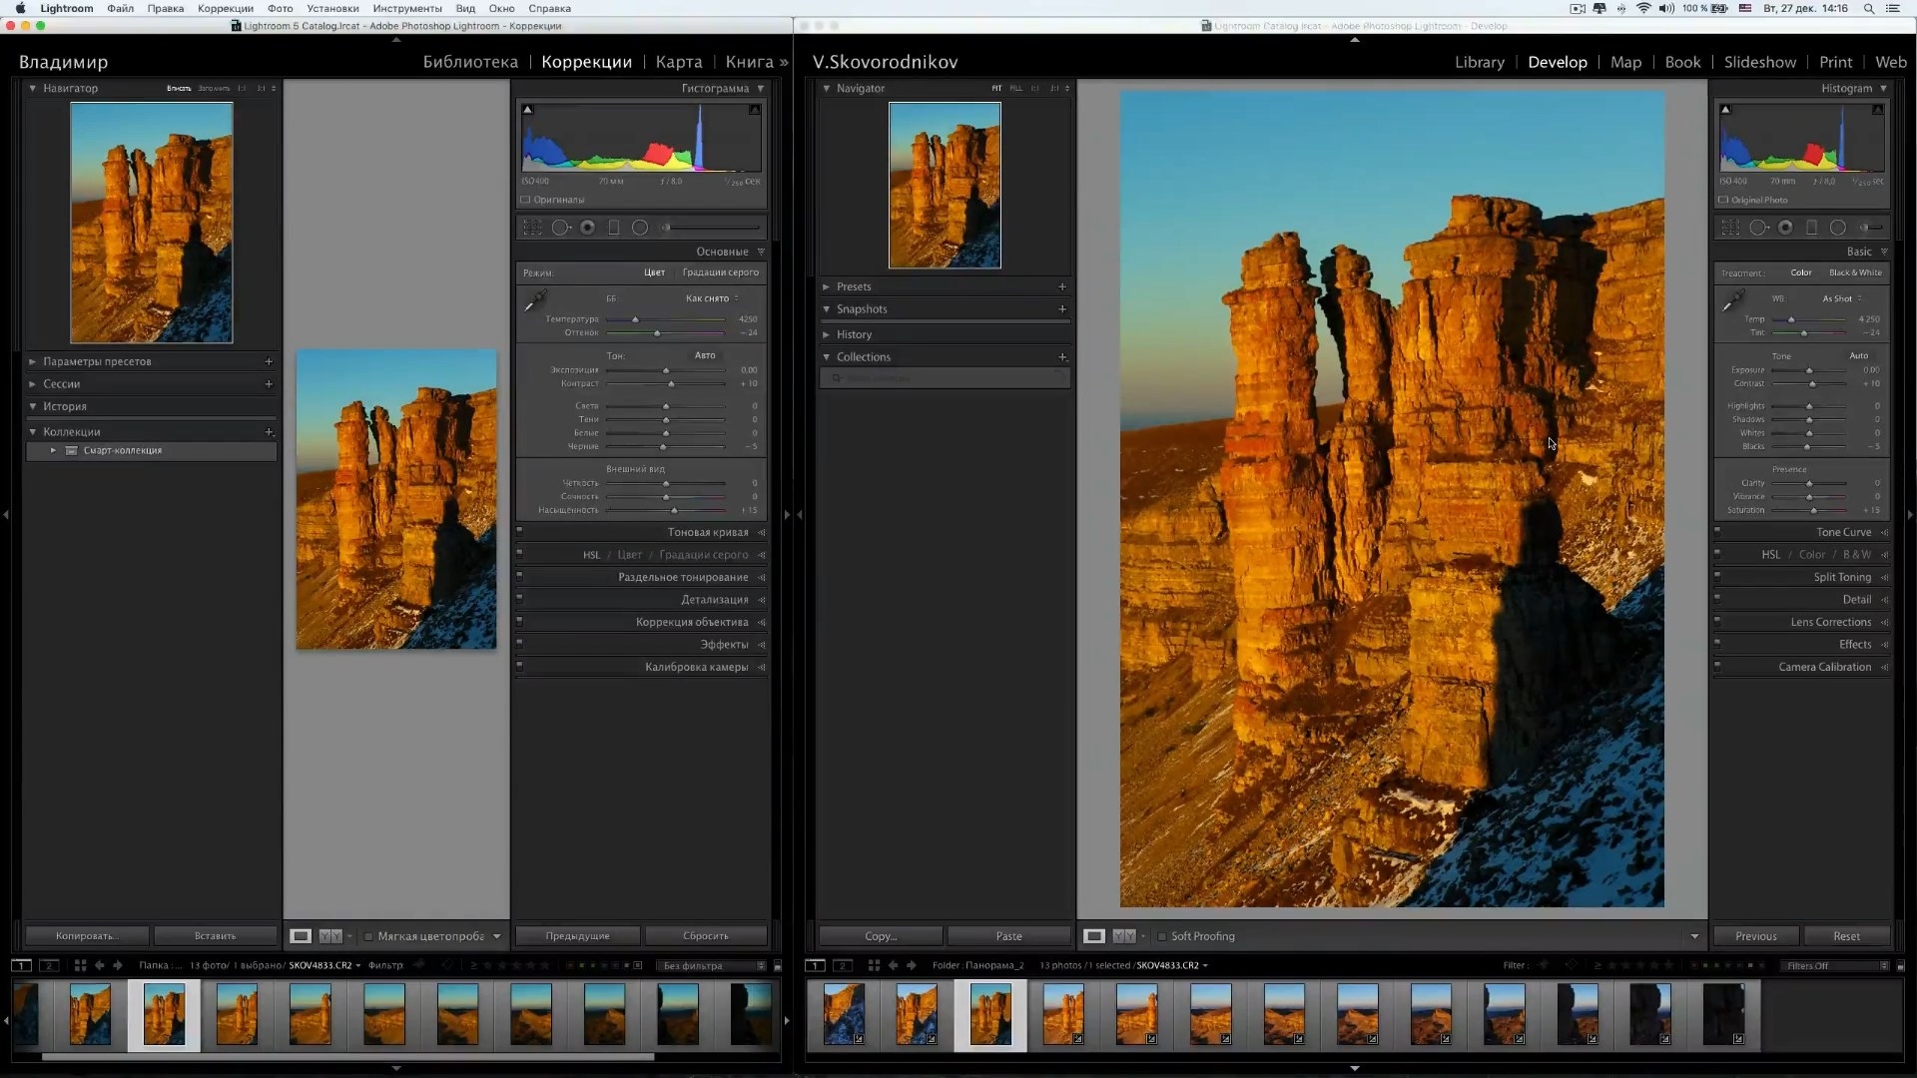Image resolution: width=1917 pixels, height=1078 pixels.
Task: Toggle shadow clipping indicator in the English Histogram
Action: coord(1725,110)
